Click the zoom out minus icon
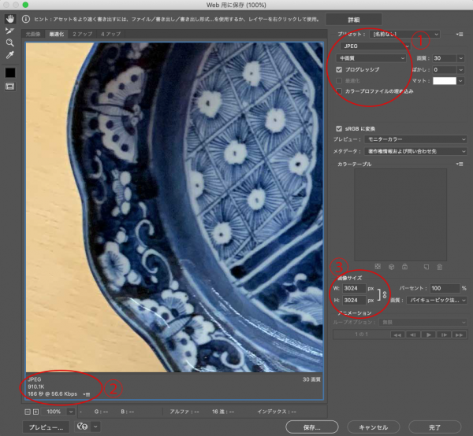 pyautogui.click(x=27, y=411)
